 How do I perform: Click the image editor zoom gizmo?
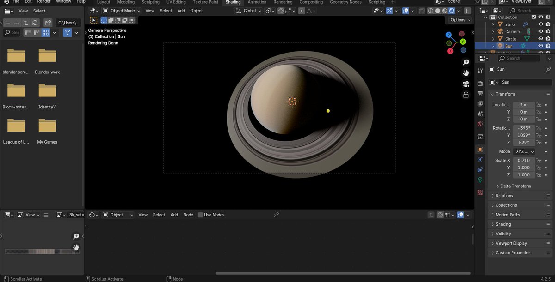point(76,236)
